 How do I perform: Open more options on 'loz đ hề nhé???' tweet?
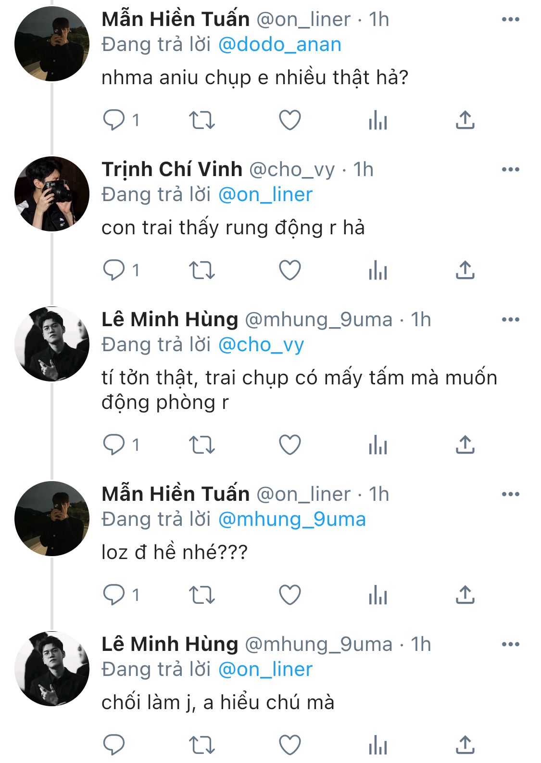click(510, 494)
